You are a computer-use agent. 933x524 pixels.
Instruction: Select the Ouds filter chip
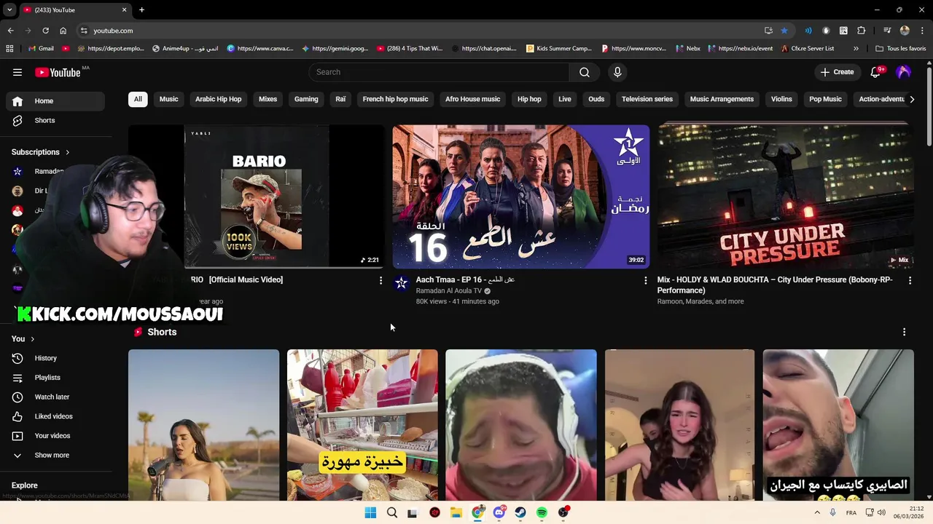[596, 99]
